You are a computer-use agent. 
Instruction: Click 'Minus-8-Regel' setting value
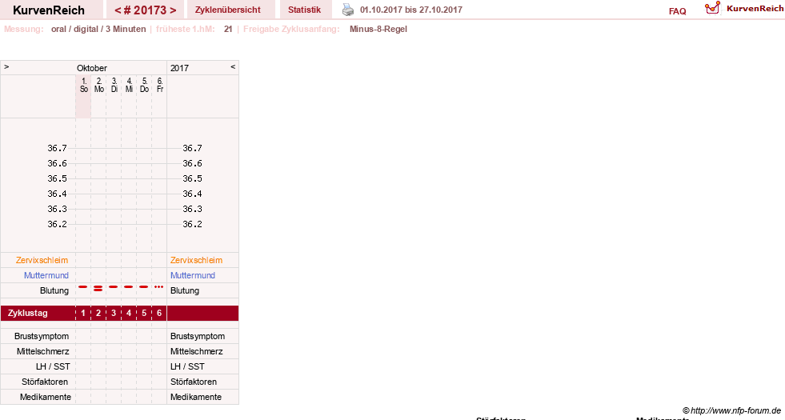378,29
